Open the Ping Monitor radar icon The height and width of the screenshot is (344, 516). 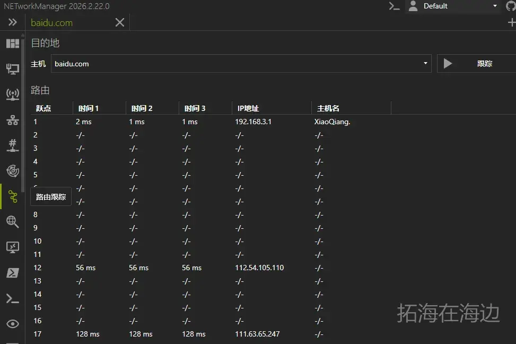coord(13,171)
